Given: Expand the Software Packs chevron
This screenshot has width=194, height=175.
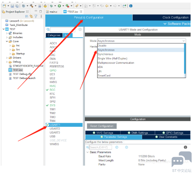Looking at the screenshot, I should click(165, 24).
